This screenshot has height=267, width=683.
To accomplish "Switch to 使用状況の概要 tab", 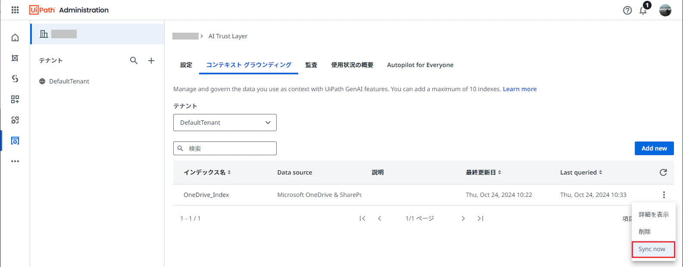I will tap(352, 65).
